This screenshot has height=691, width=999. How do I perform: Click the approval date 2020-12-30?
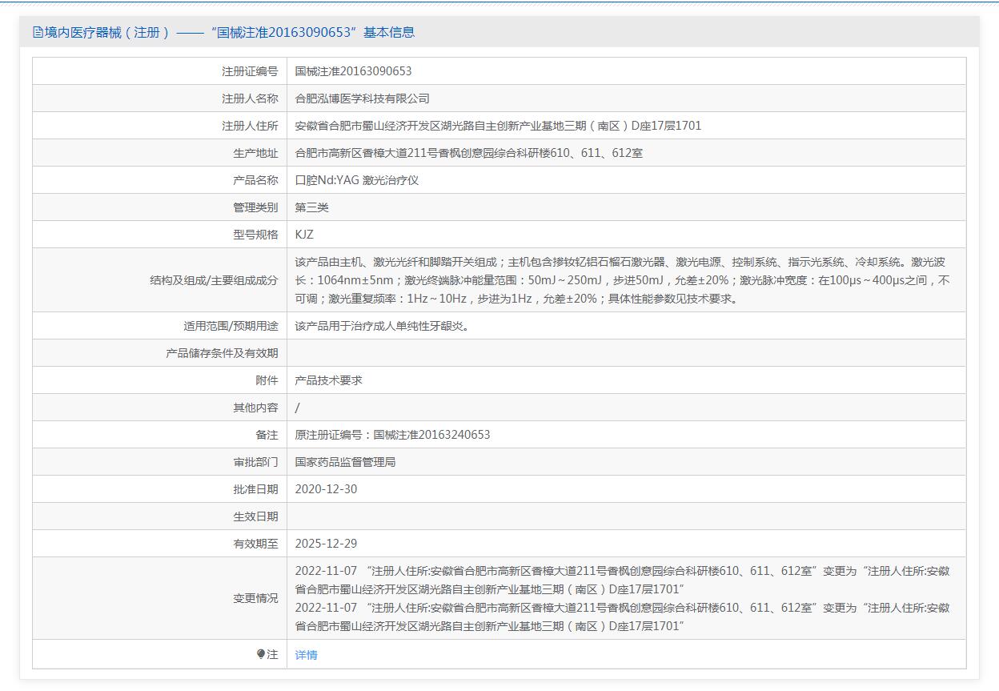pos(326,489)
